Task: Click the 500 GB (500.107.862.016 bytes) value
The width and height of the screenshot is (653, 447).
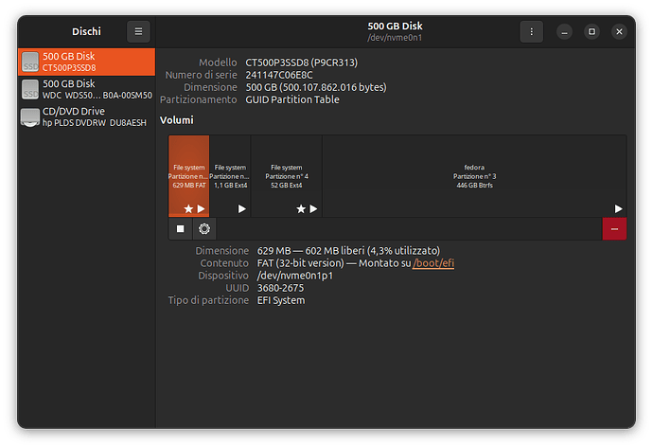Action: pos(316,87)
